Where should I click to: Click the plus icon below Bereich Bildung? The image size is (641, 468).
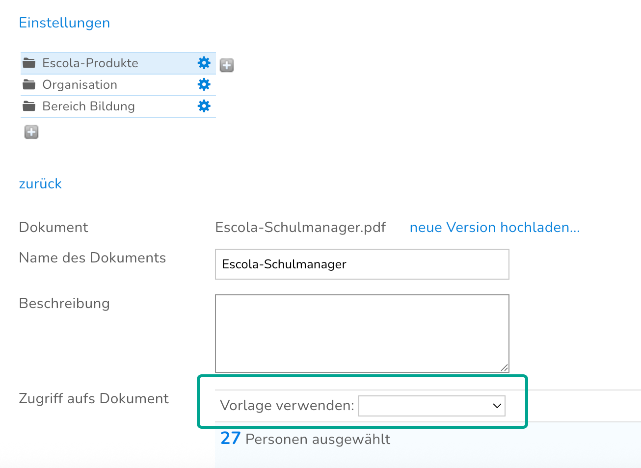point(31,132)
